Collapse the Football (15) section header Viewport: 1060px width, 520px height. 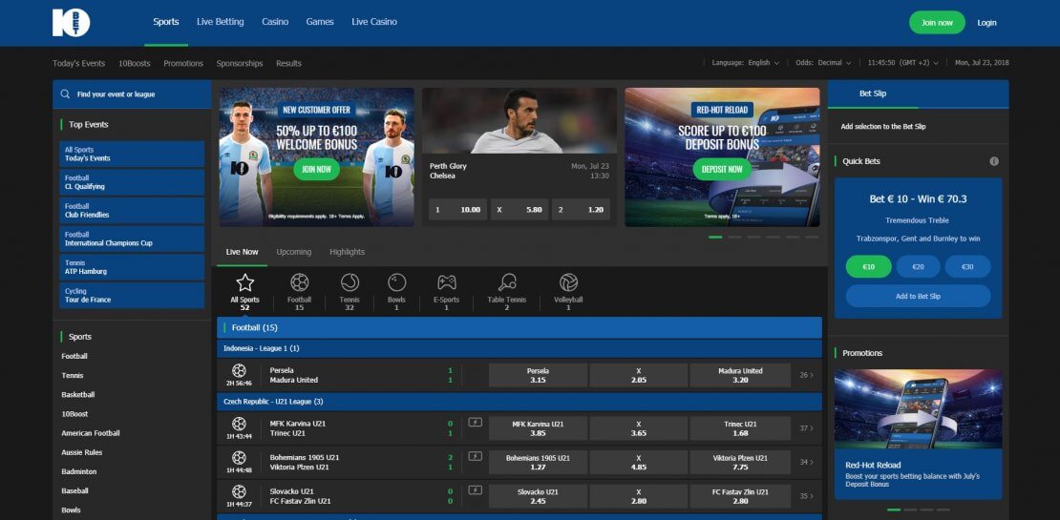pyautogui.click(x=519, y=327)
